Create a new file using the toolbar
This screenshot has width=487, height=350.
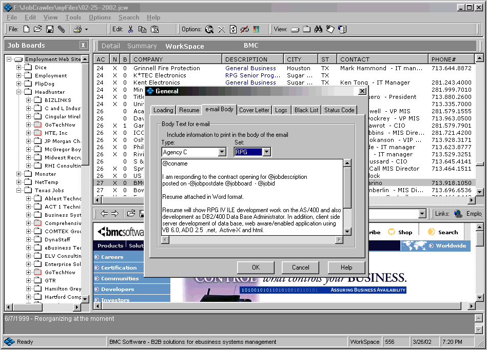tap(26, 29)
